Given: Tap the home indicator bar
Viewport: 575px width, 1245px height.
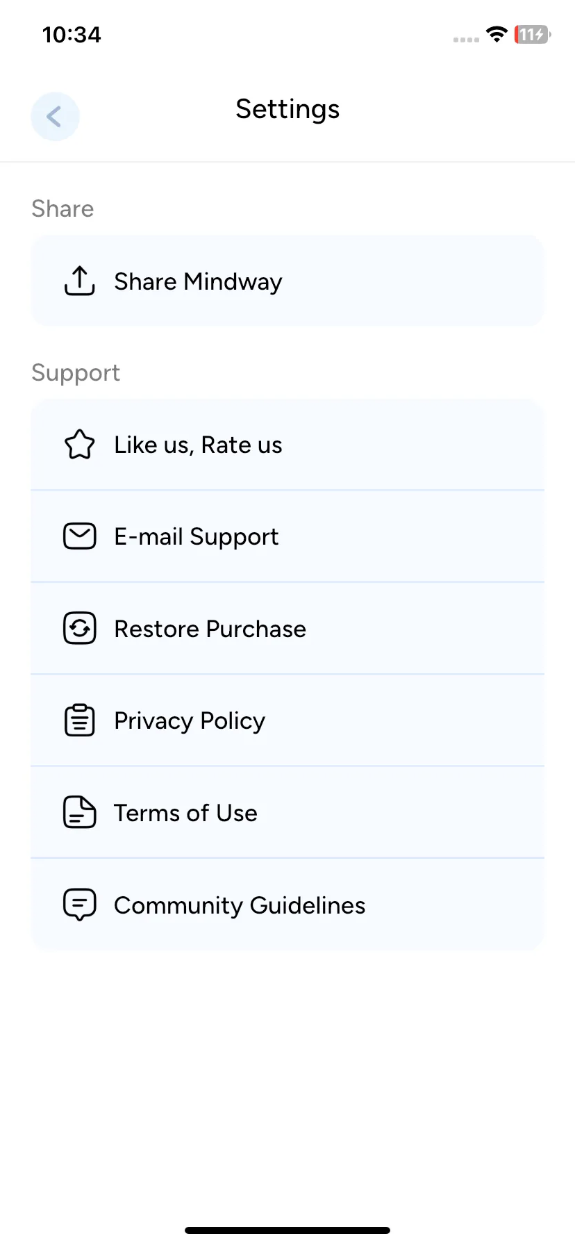Looking at the screenshot, I should [287, 1230].
